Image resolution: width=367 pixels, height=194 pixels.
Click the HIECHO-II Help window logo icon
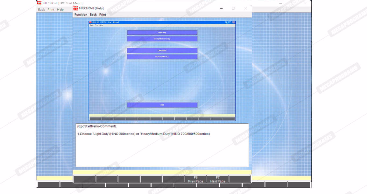tap(75, 8)
